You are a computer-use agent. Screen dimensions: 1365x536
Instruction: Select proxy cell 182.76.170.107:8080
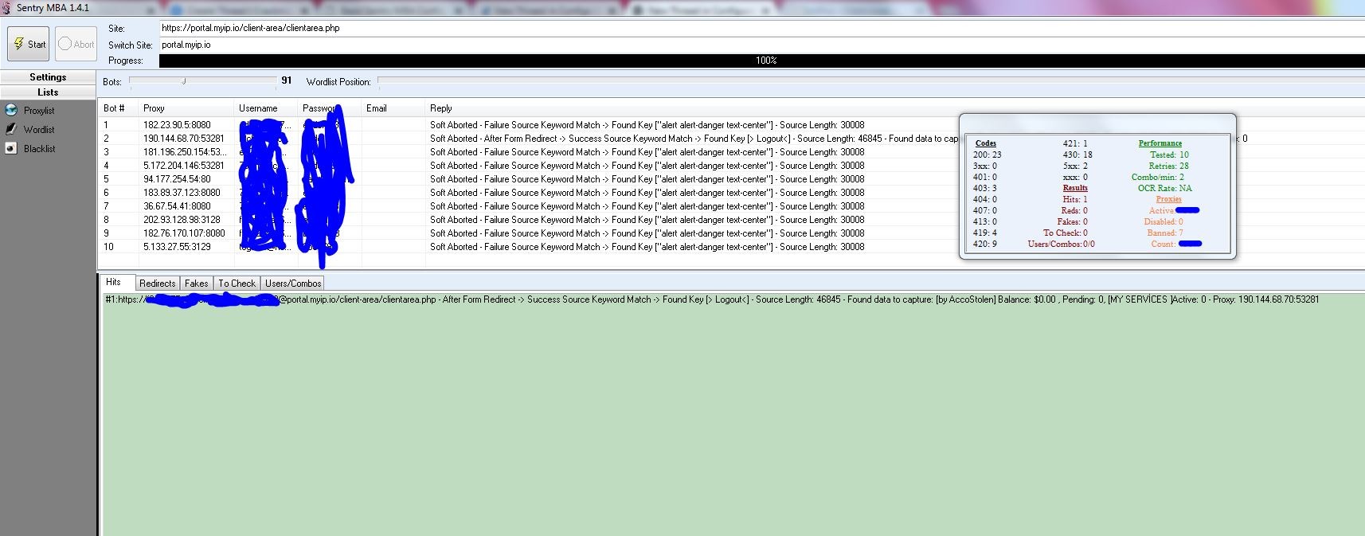coord(185,233)
